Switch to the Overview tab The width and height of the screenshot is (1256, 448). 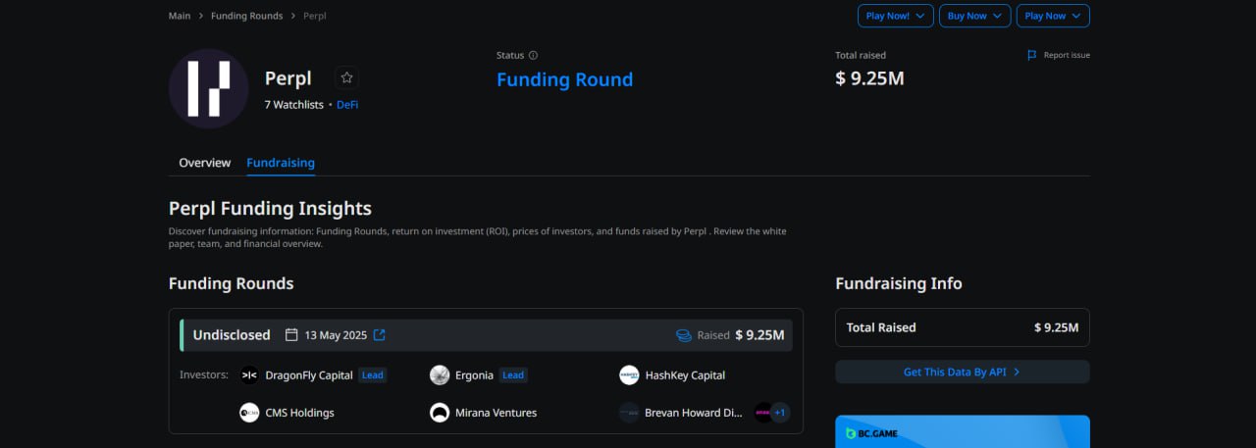pyautogui.click(x=205, y=163)
